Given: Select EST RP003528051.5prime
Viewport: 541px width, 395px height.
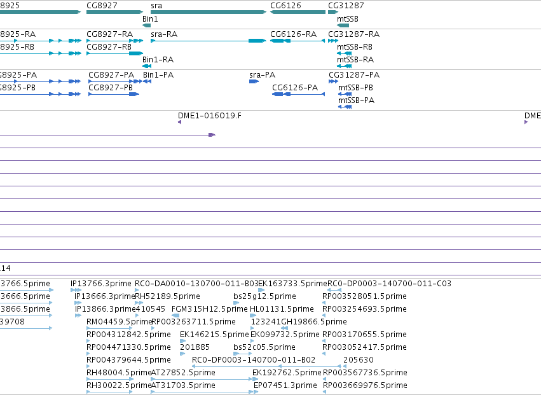Looking at the screenshot, I should point(364,296).
